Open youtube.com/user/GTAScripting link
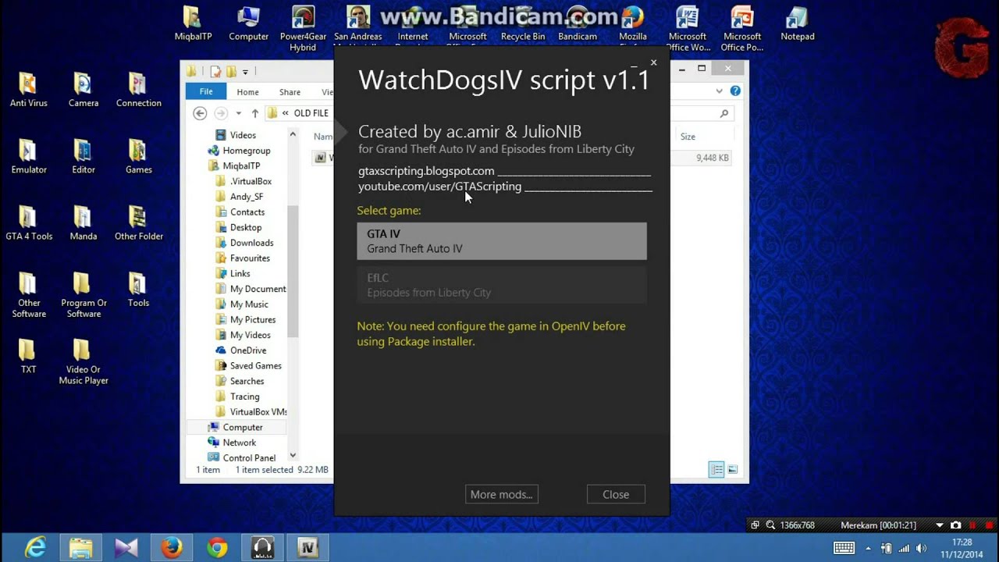This screenshot has height=562, width=999. click(x=439, y=187)
